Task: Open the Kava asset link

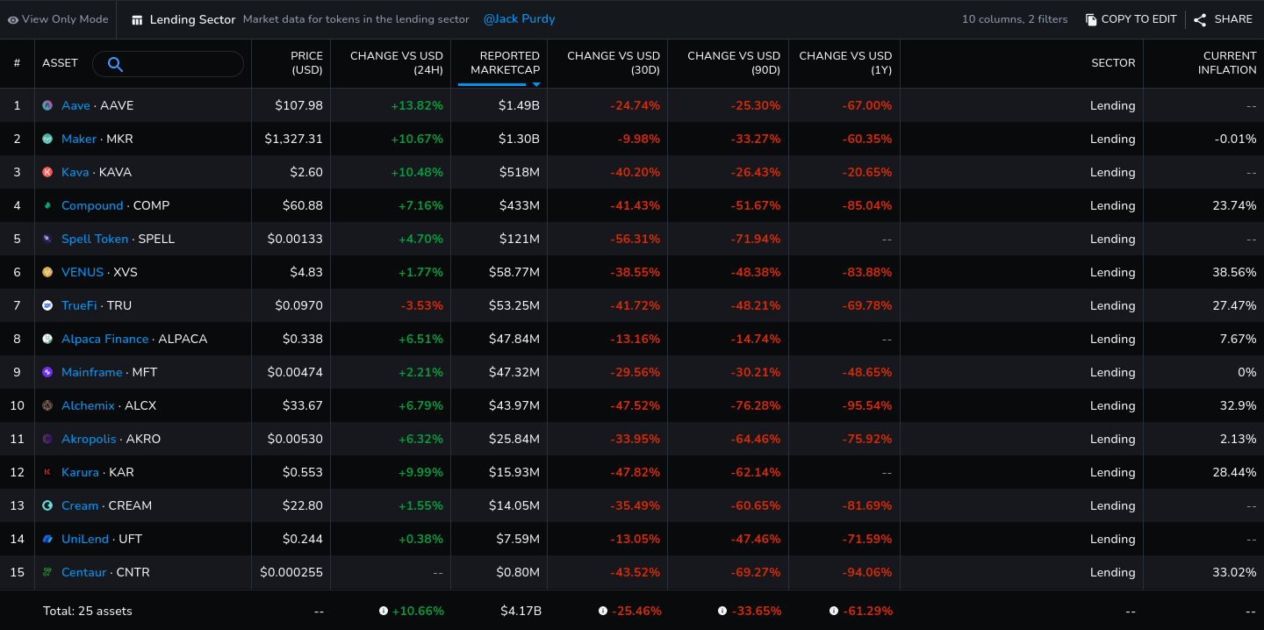Action: [75, 172]
